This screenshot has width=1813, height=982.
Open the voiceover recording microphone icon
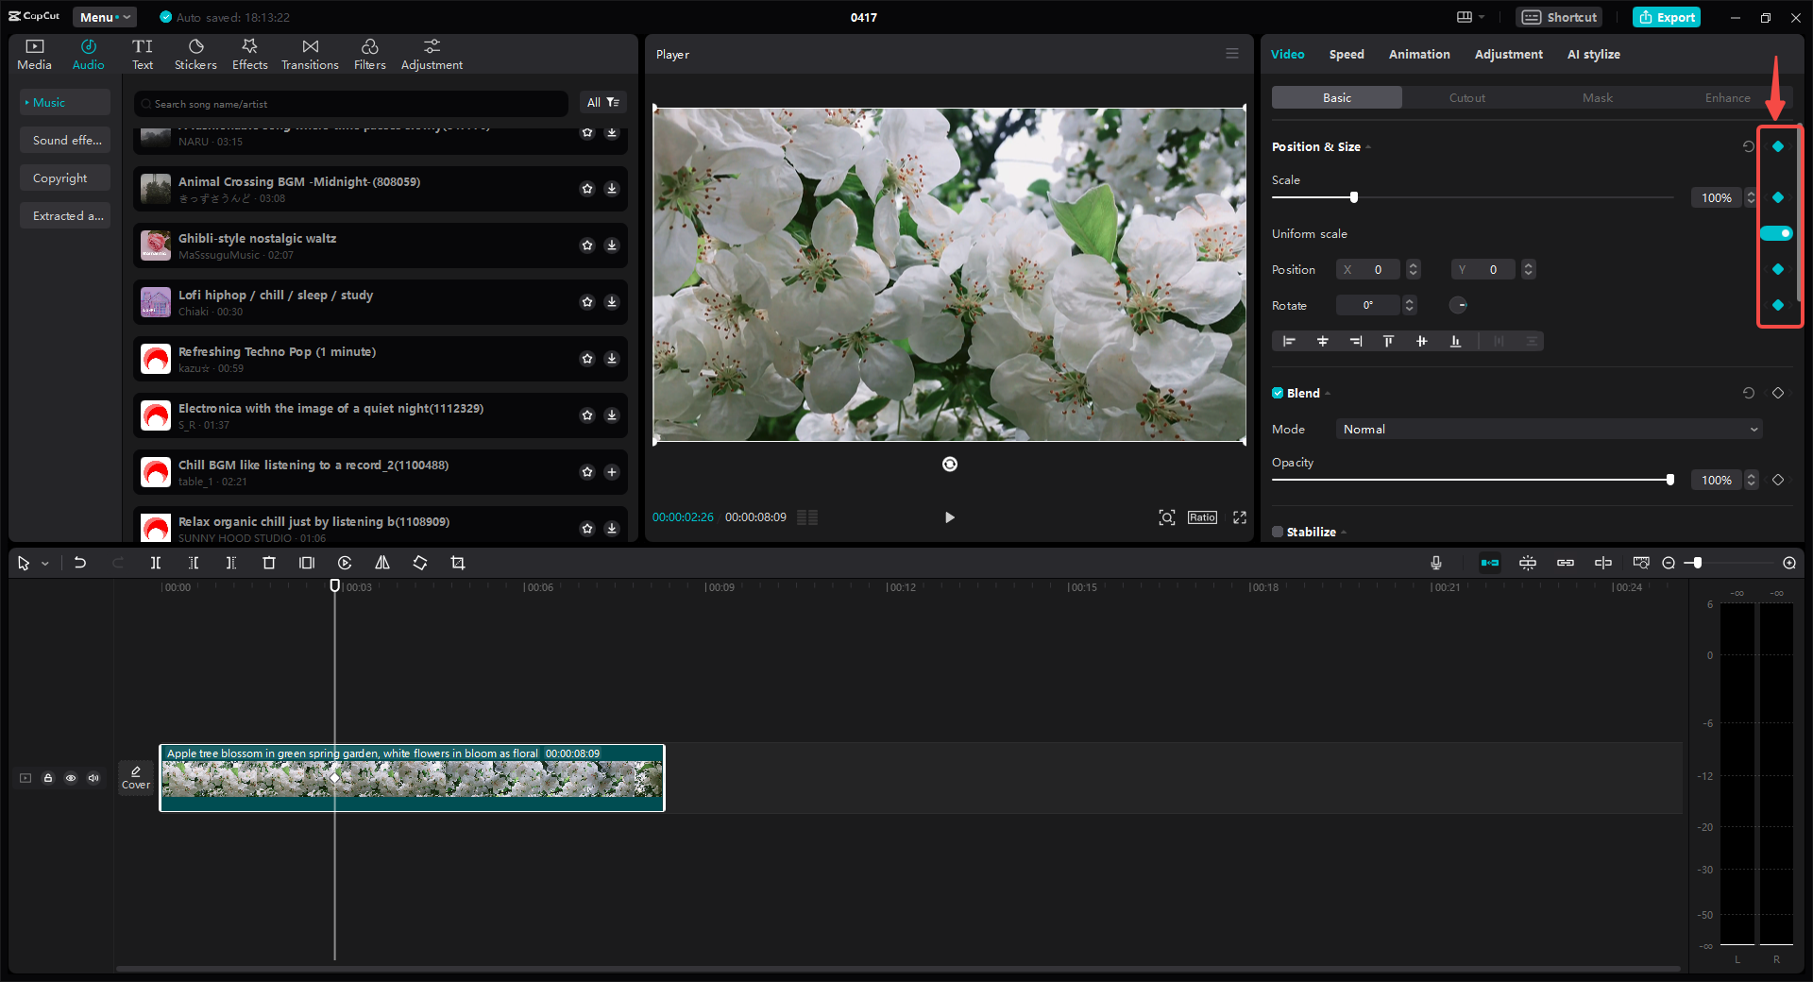pyautogui.click(x=1435, y=563)
